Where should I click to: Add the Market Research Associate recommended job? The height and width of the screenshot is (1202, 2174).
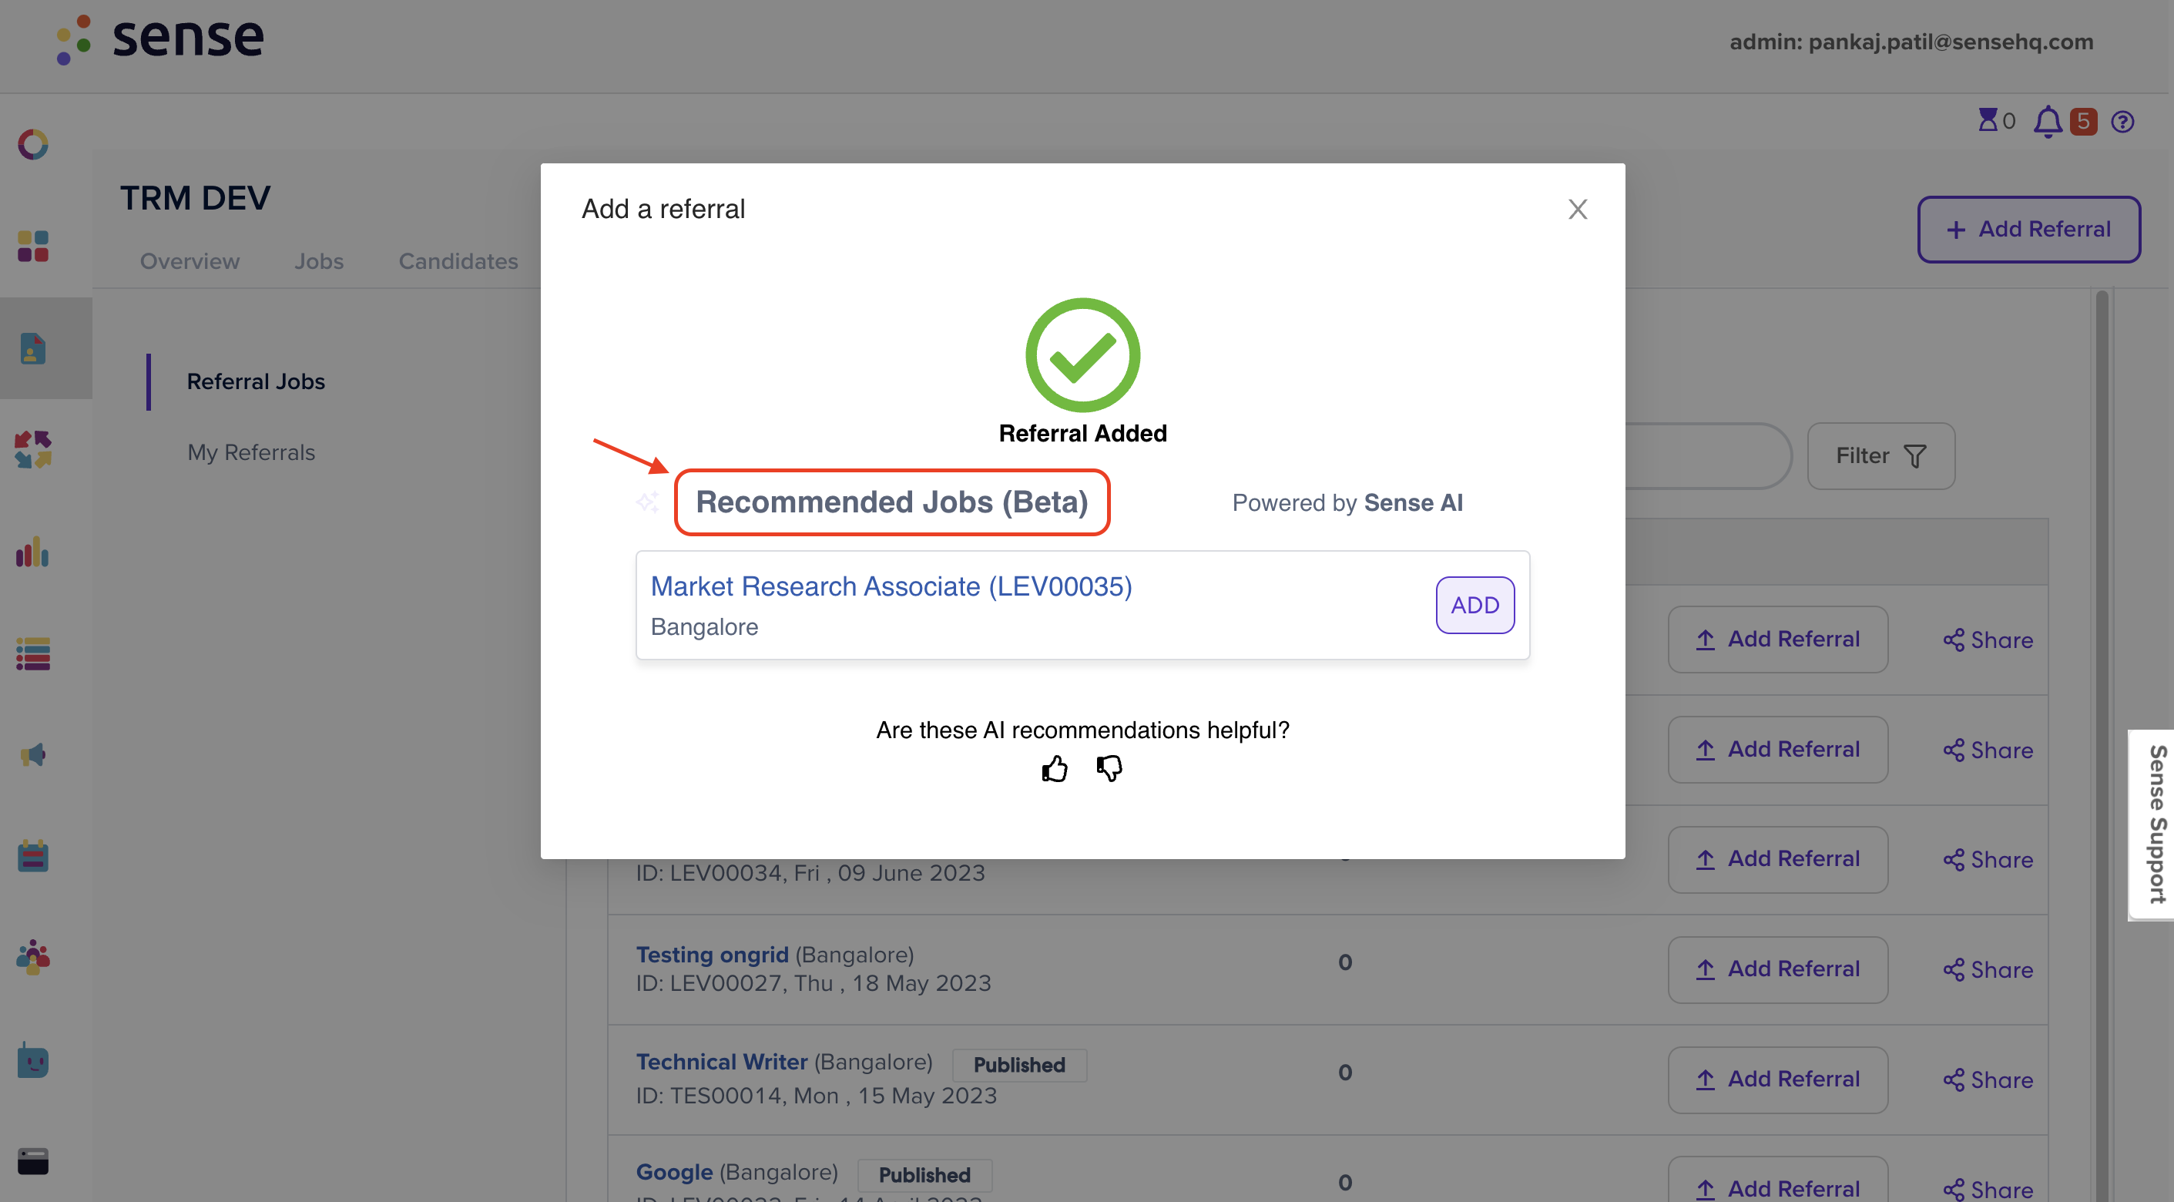[1474, 605]
